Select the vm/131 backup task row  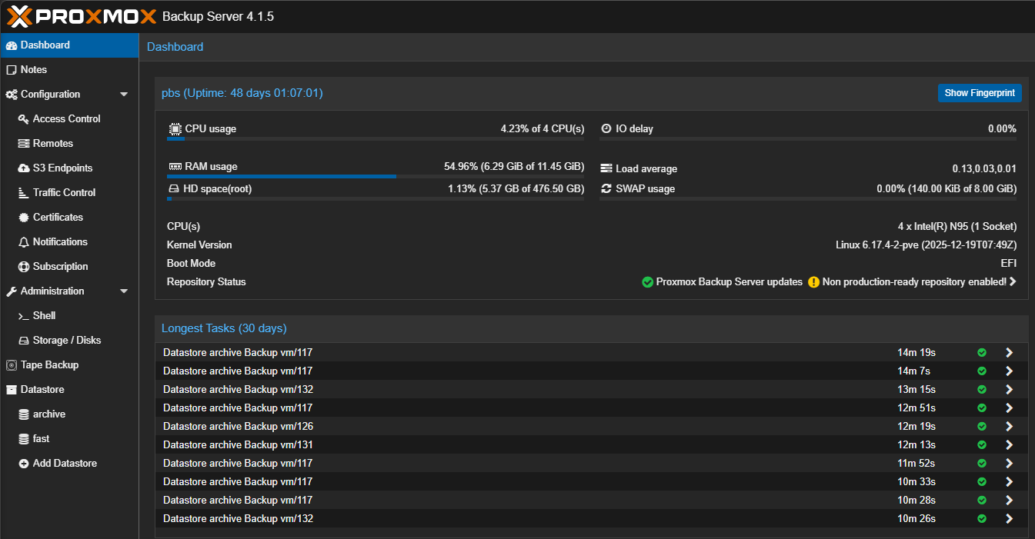point(592,445)
